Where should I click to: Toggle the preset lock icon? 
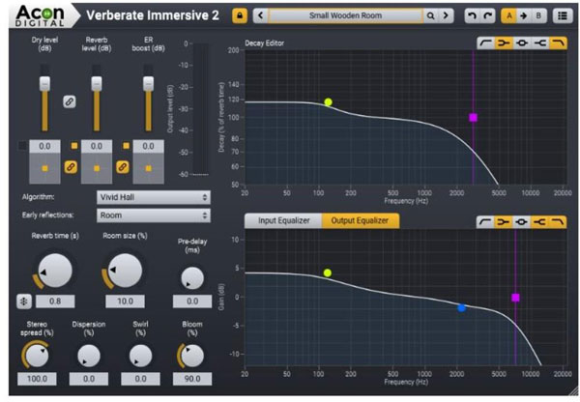239,15
